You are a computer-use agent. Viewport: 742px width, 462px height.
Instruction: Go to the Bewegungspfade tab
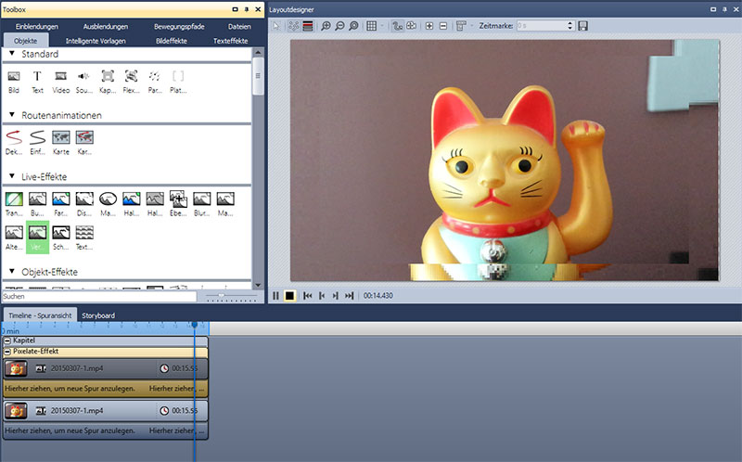pyautogui.click(x=179, y=27)
